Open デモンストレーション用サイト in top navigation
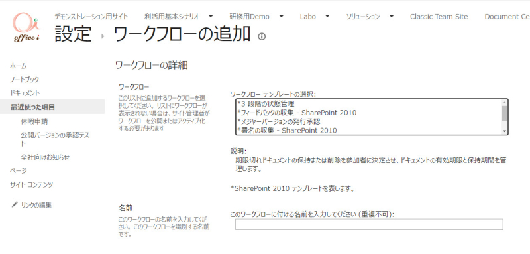 [x=91, y=16]
